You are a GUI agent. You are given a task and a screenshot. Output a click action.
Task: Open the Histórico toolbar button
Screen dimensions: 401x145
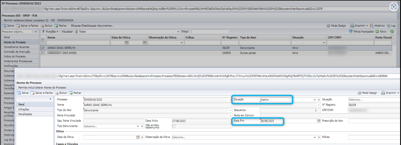[x=377, y=26]
